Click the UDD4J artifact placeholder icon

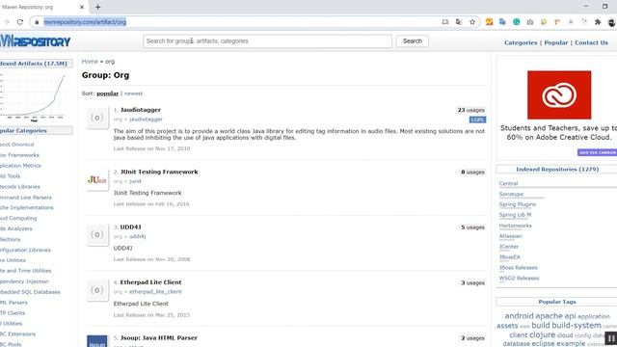point(97,235)
